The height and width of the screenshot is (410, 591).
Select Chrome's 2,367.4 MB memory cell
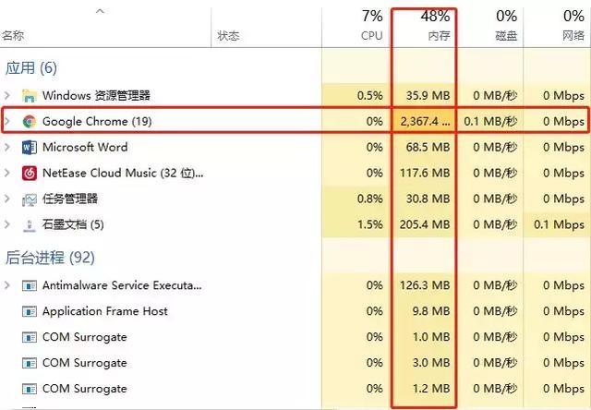point(424,121)
